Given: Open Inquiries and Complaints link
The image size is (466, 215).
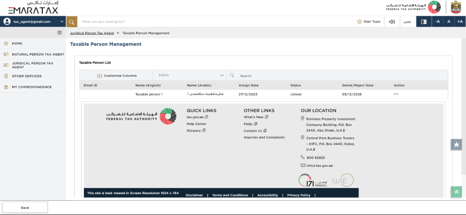Looking at the screenshot, I should [264, 137].
